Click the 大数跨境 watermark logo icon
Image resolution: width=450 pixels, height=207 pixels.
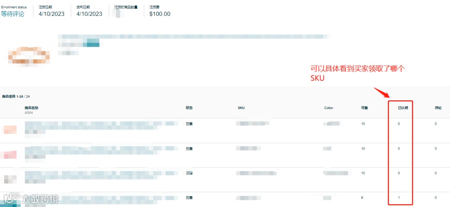(11, 198)
